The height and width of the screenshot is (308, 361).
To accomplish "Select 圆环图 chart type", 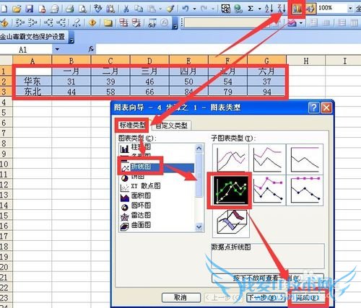I will point(141,206).
